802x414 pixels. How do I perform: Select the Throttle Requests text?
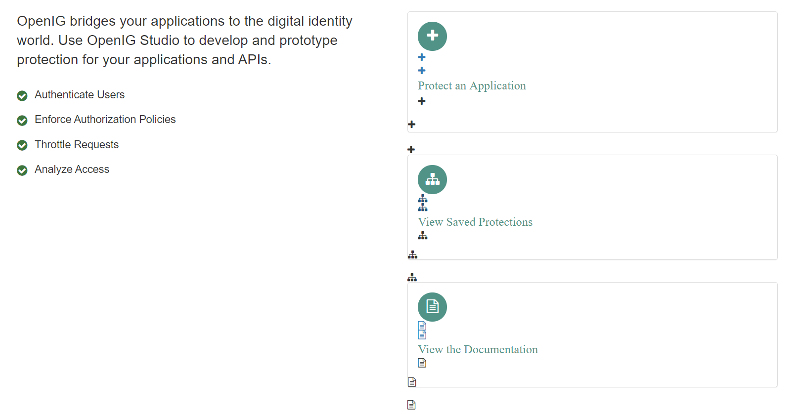coord(77,145)
